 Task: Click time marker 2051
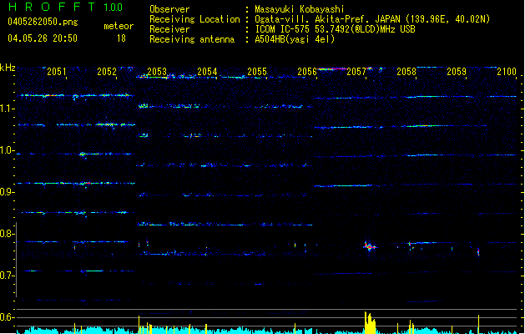pyautogui.click(x=56, y=72)
